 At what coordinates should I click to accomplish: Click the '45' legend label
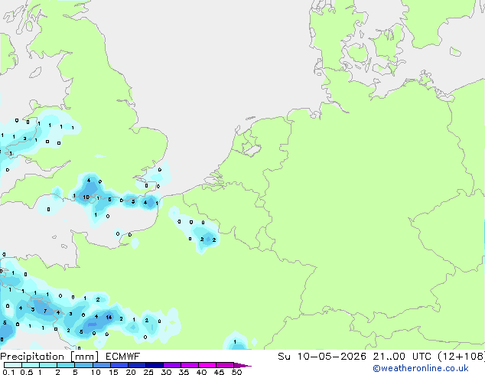(219, 372)
